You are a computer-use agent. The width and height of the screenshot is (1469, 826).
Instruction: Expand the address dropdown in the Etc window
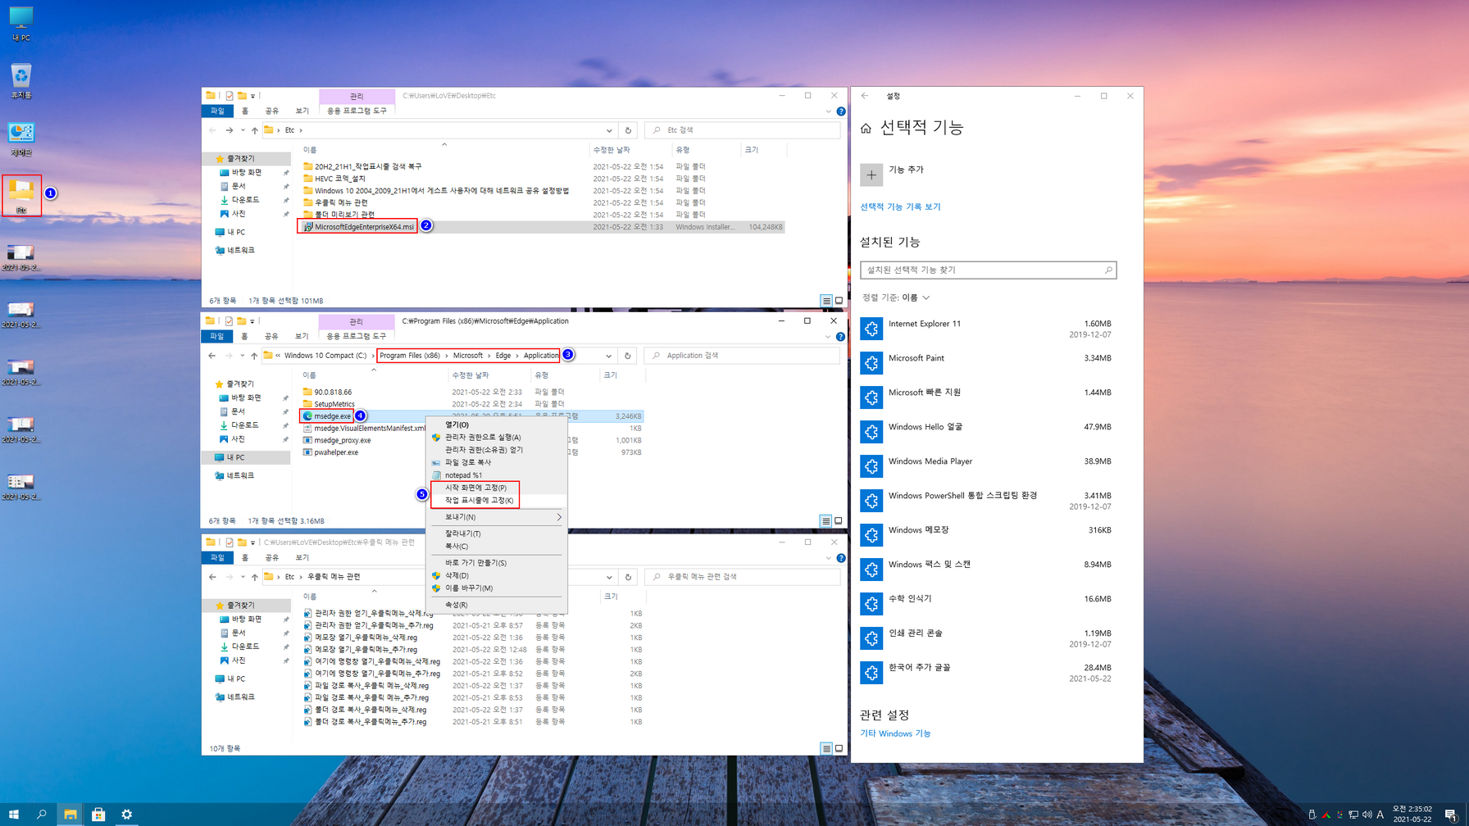pyautogui.click(x=609, y=130)
